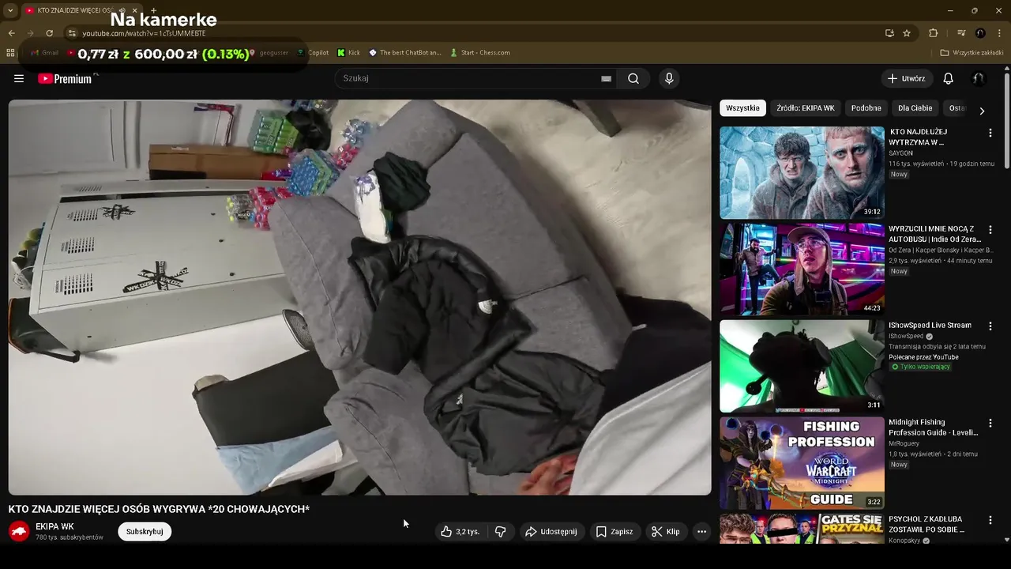The width and height of the screenshot is (1011, 569).
Task: Open options for PSYCHOL Z KADŁUBA video
Action: tap(990, 520)
